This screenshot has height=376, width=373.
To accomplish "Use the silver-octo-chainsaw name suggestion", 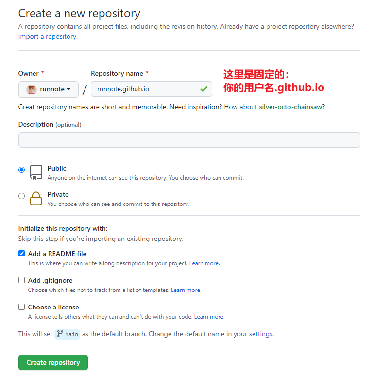I will point(290,107).
